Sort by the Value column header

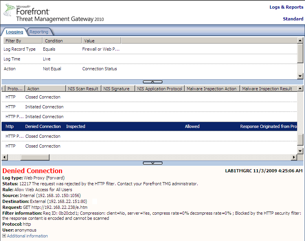(x=101, y=40)
